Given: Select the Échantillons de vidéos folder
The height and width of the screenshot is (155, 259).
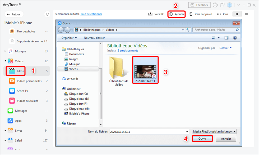Looking at the screenshot, I should pyautogui.click(x=119, y=71).
